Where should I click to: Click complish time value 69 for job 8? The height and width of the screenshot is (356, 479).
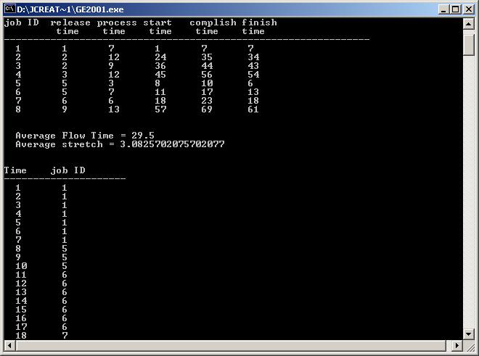click(207, 109)
